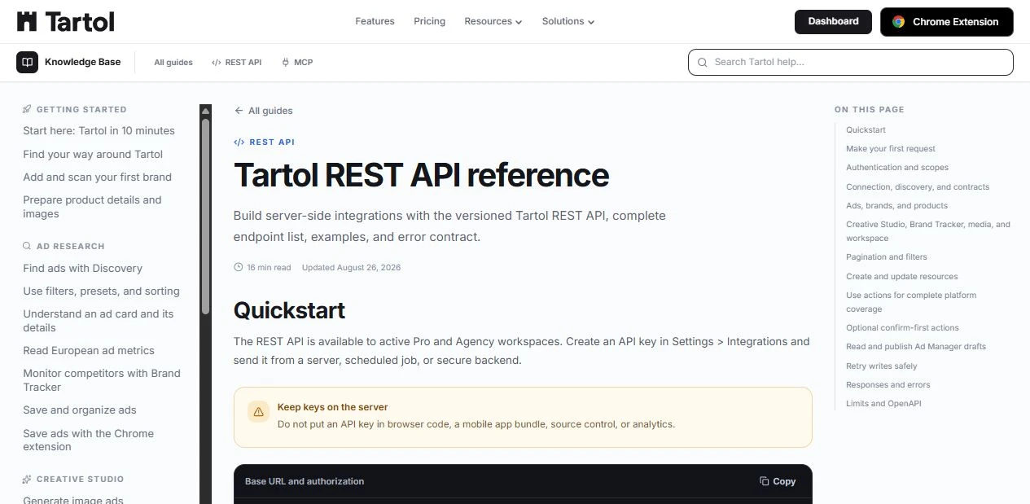This screenshot has height=504, width=1030.
Task: Jump to Create and update resources section
Action: click(902, 276)
